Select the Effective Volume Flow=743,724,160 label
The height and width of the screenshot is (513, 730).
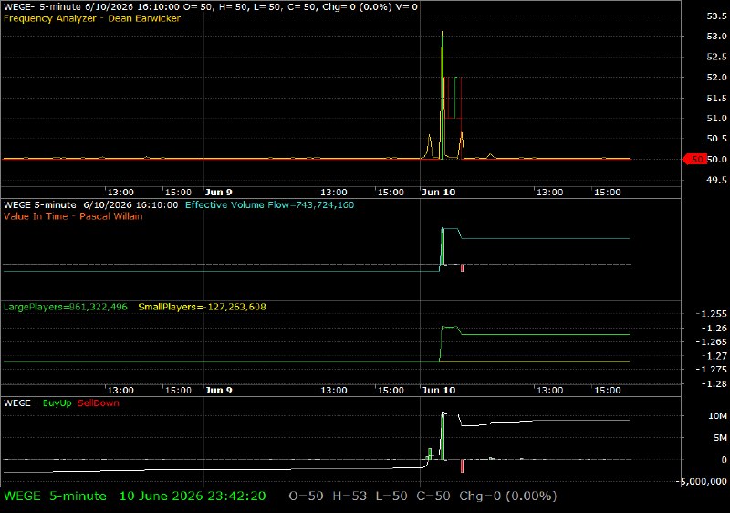click(x=269, y=204)
